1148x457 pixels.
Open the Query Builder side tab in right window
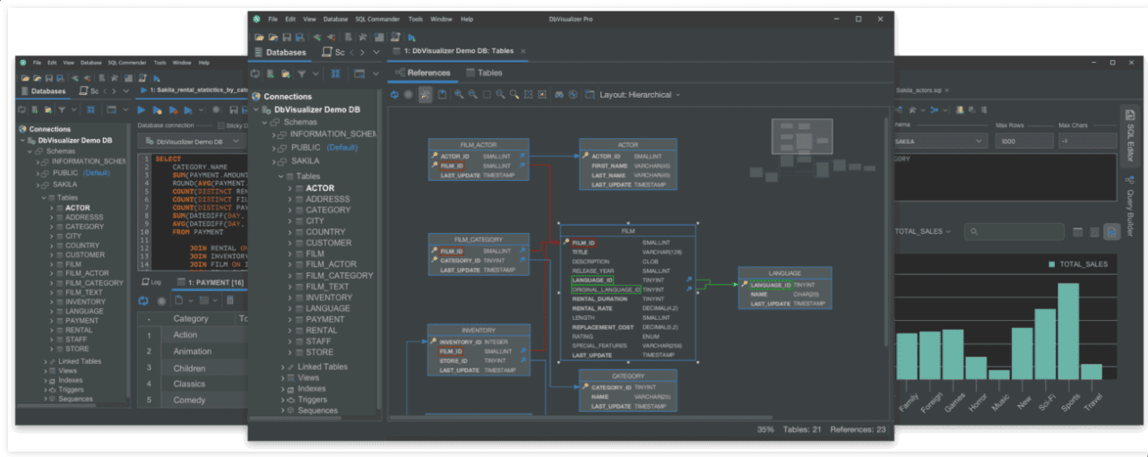(1130, 207)
